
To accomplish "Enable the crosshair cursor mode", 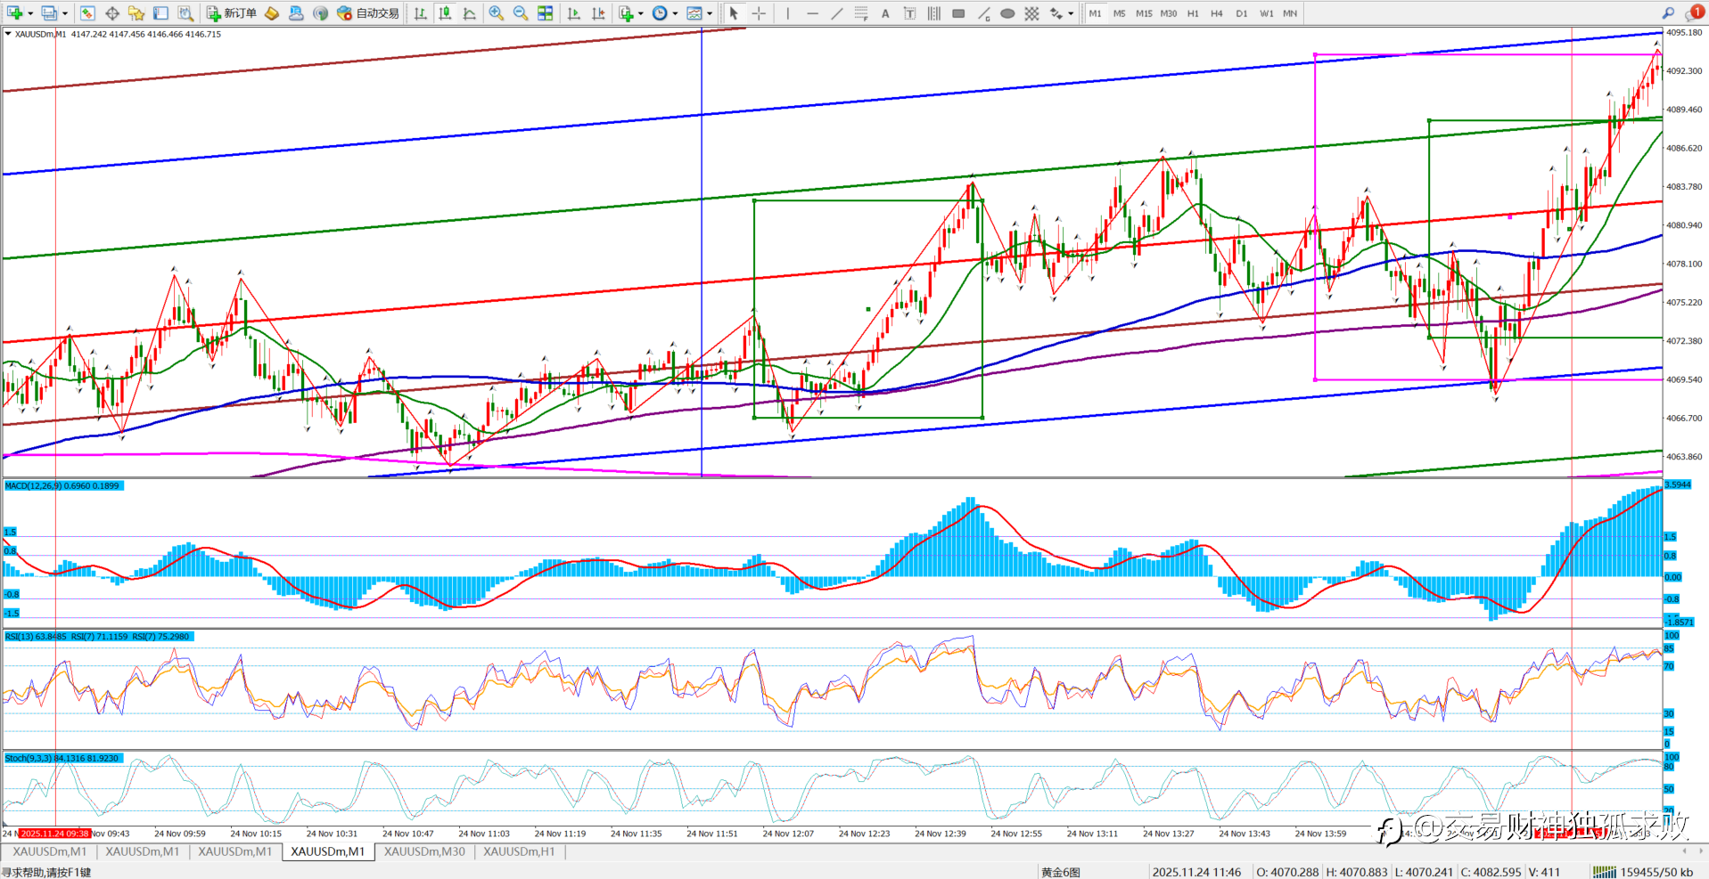I will (x=759, y=13).
